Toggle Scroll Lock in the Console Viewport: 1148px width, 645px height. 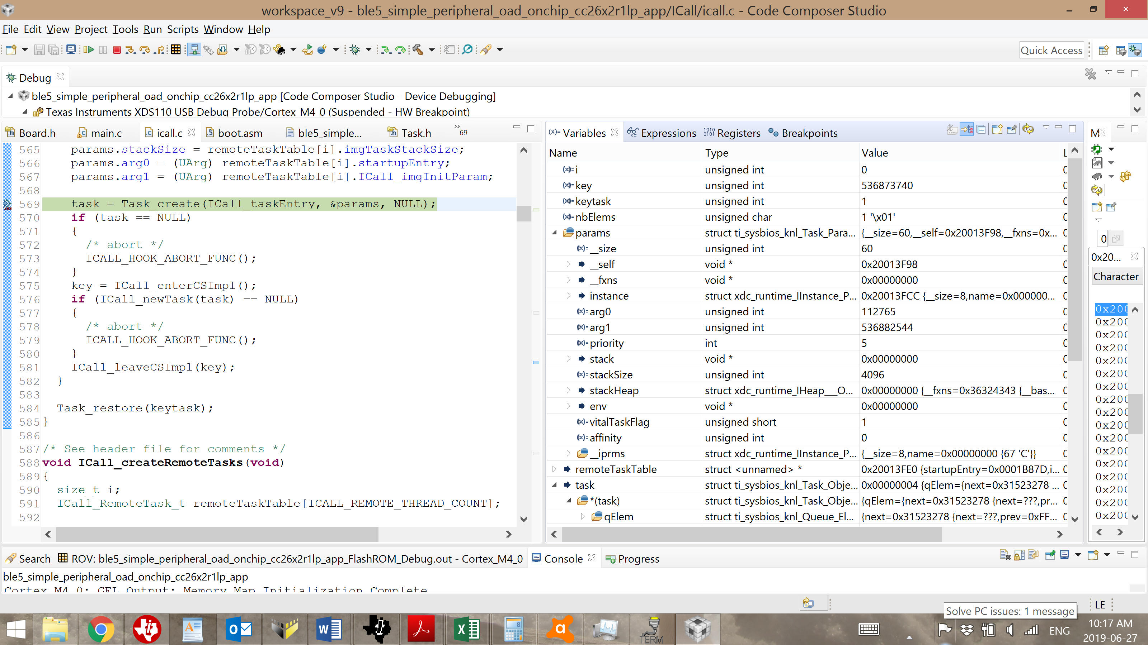click(x=1019, y=555)
